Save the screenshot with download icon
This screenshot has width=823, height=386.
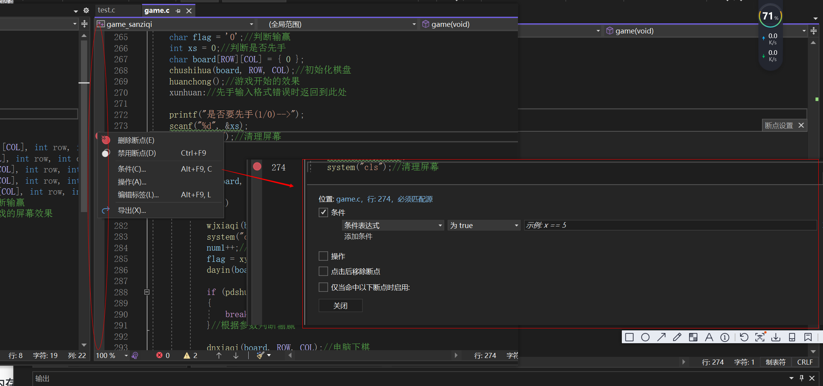coord(776,337)
